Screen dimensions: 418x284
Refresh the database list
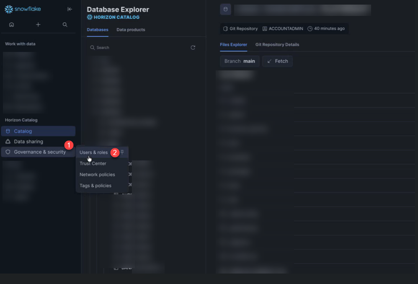(x=193, y=48)
